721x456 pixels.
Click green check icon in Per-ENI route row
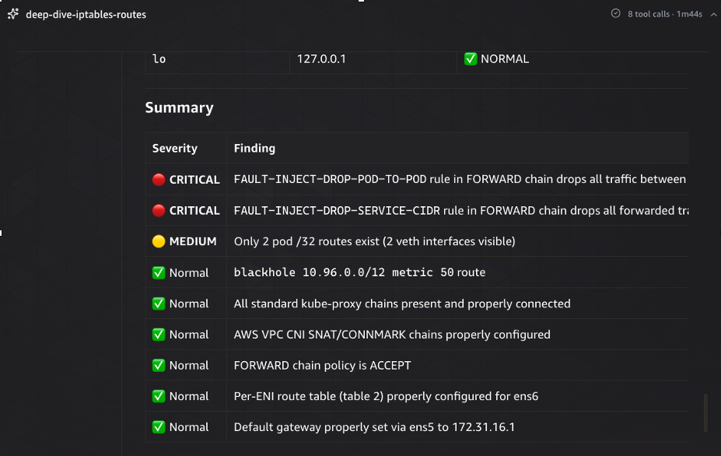pyautogui.click(x=159, y=396)
